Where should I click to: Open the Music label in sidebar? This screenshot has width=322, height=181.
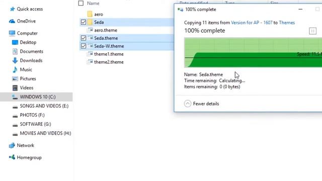(26, 69)
